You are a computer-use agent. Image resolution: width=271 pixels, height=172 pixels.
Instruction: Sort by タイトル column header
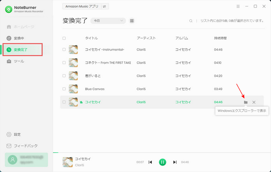point(91,38)
